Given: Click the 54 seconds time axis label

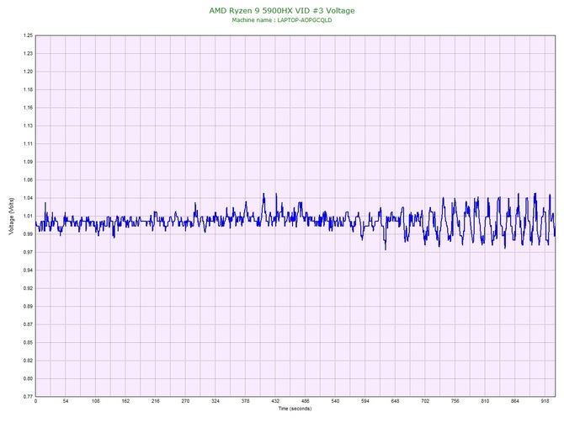Looking at the screenshot, I should coord(66,401).
